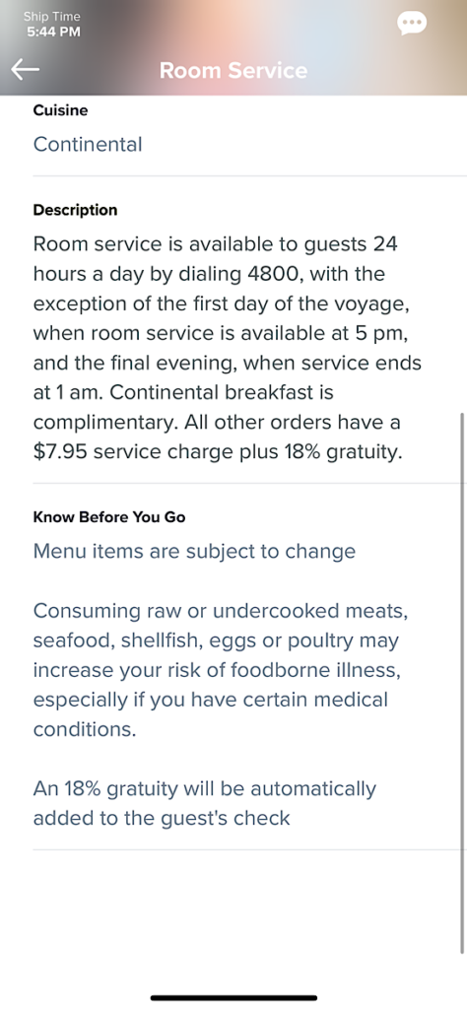Tap the Continental cuisine value

(88, 144)
